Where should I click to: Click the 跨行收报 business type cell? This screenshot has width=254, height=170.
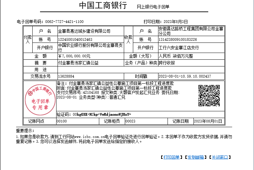167,63
